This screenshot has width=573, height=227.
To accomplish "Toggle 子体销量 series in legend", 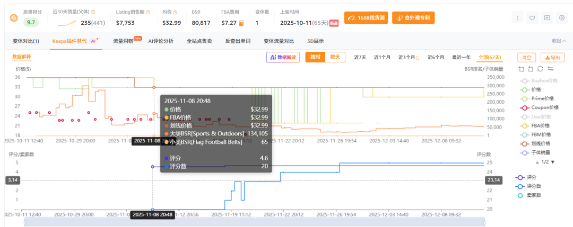I will click(x=535, y=153).
